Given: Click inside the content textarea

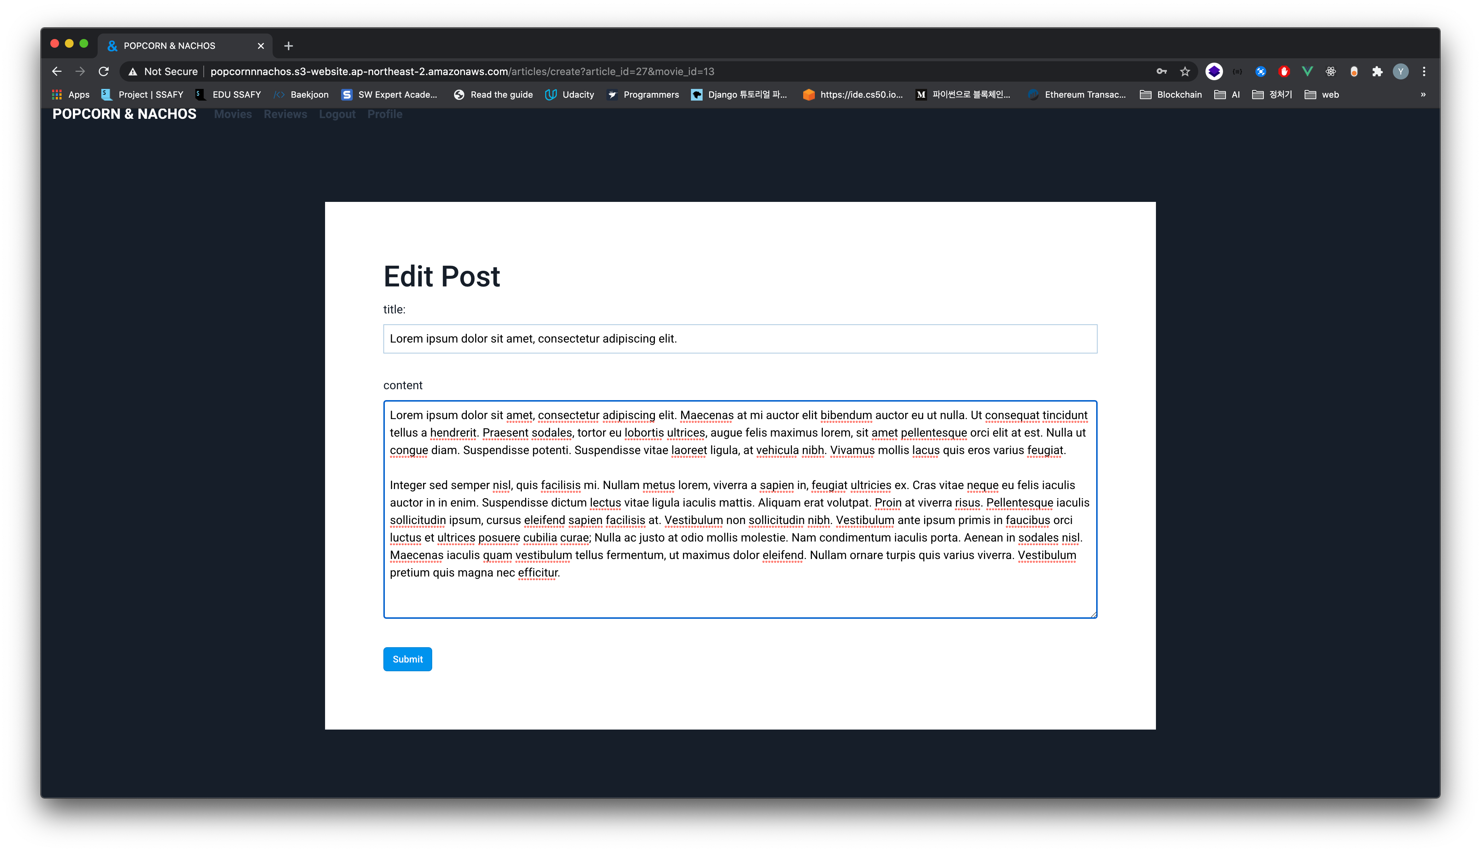Looking at the screenshot, I should [x=740, y=509].
